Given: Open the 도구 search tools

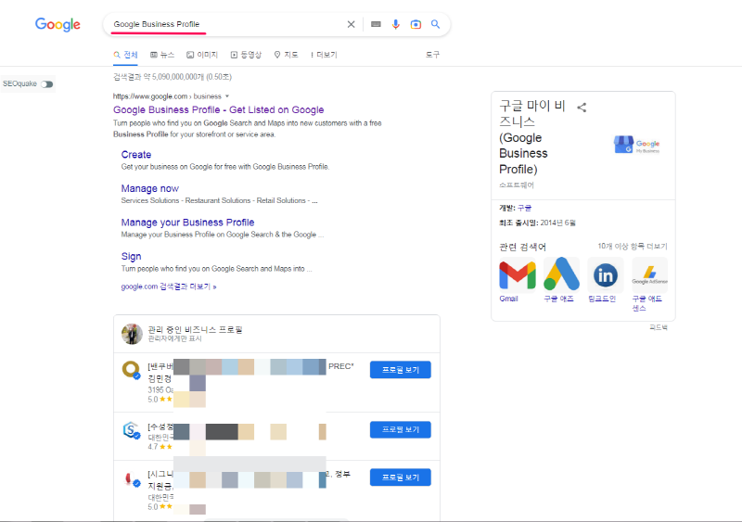Looking at the screenshot, I should (432, 55).
